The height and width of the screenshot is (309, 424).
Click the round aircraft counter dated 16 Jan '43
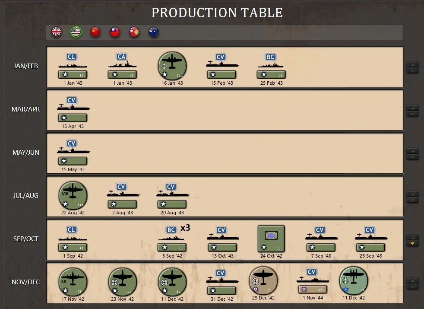click(x=172, y=66)
